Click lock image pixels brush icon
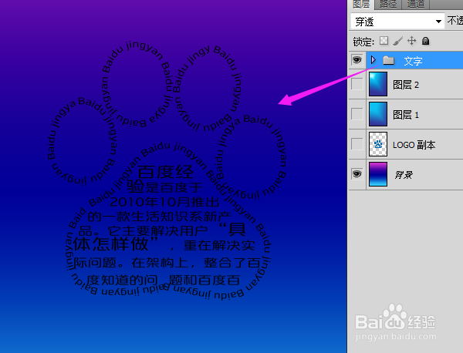 pyautogui.click(x=397, y=41)
